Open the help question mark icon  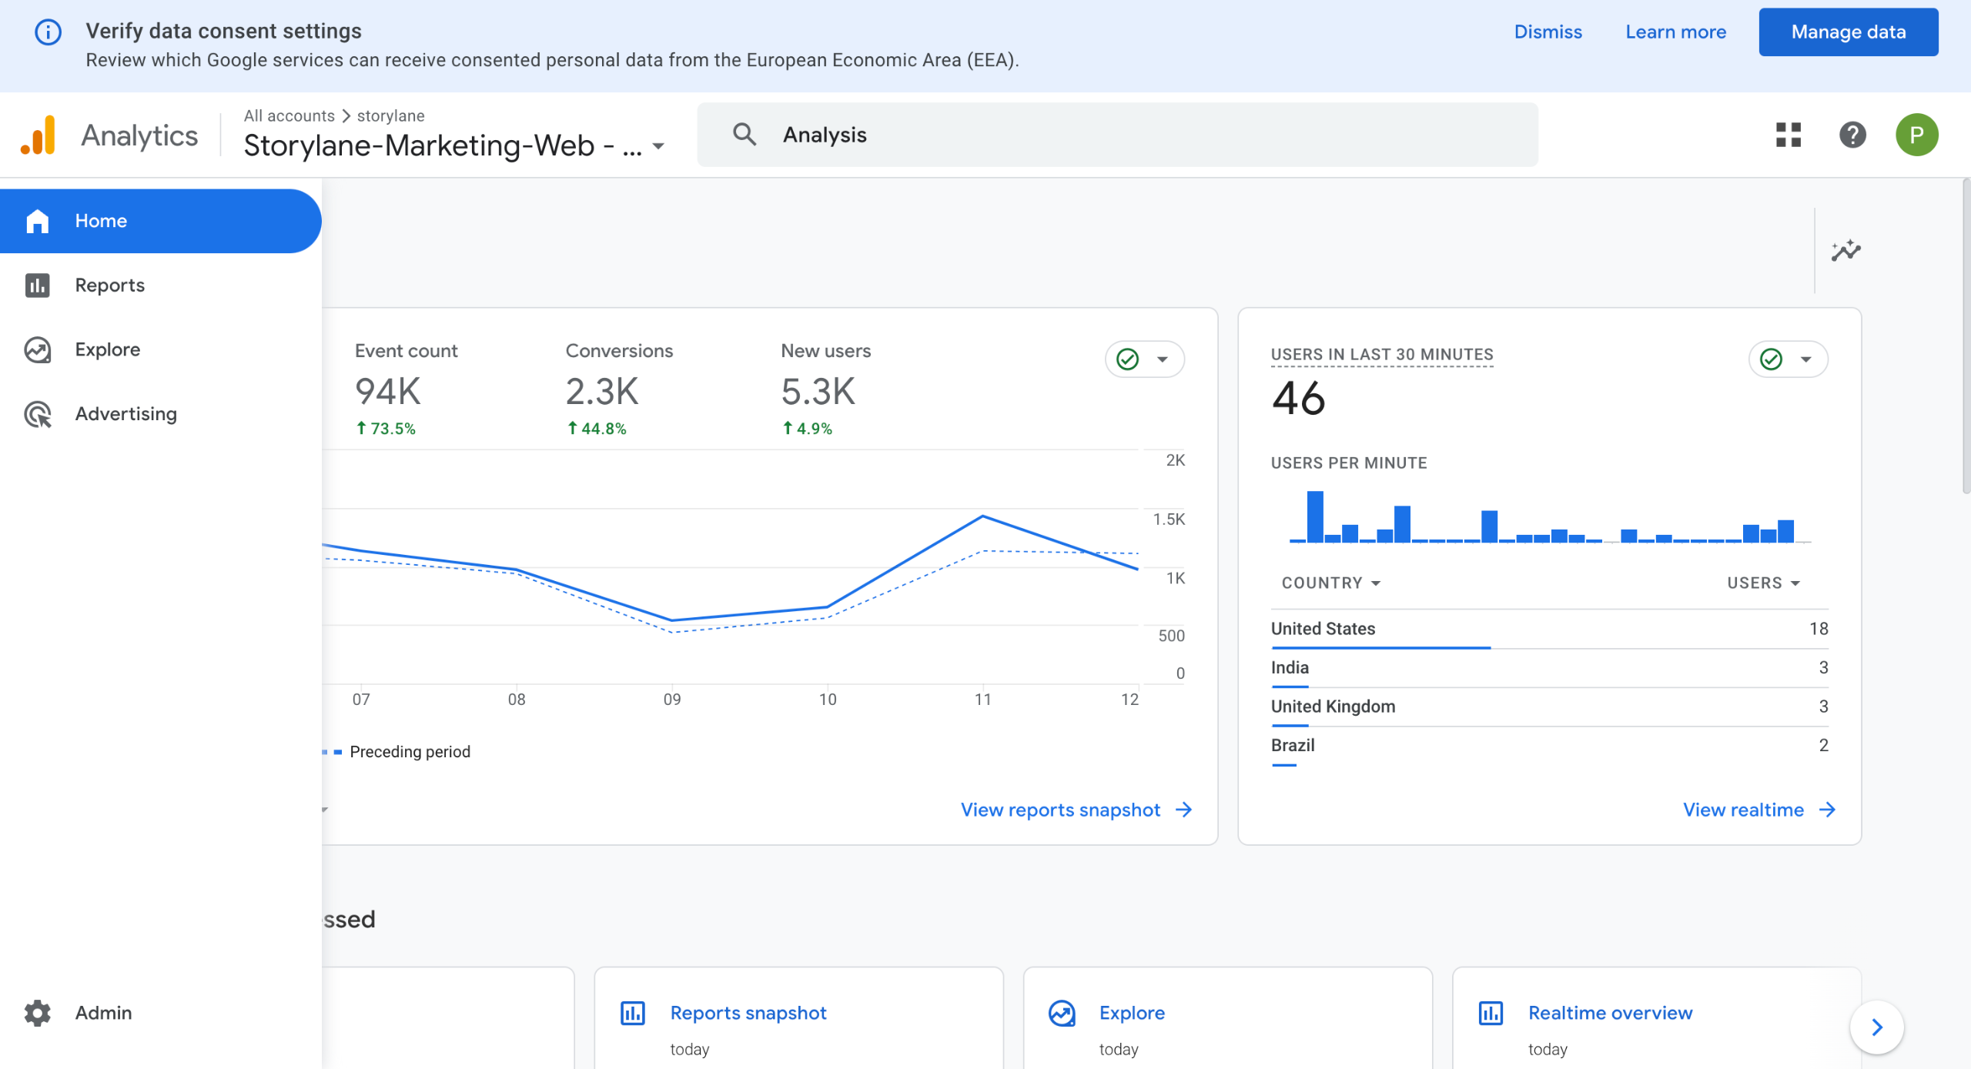1852,135
